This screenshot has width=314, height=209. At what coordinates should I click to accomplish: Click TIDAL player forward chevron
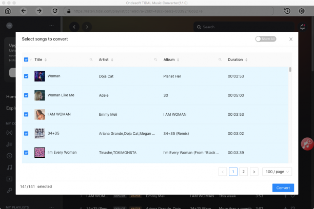coord(87,27)
